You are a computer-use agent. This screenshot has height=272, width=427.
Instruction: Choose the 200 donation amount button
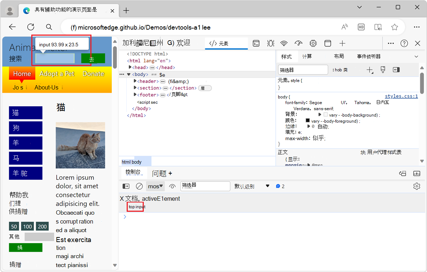[42, 226]
